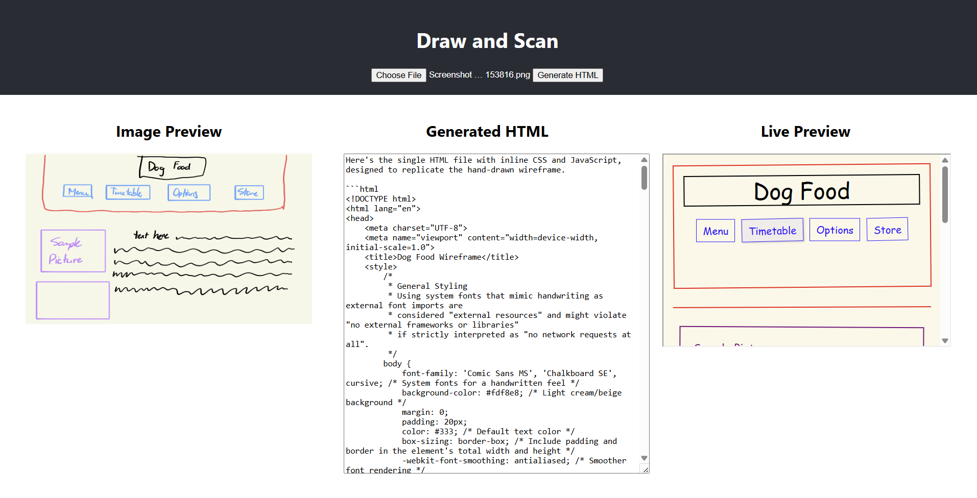Click the Live Preview heading
This screenshot has width=977, height=498.
tap(805, 132)
